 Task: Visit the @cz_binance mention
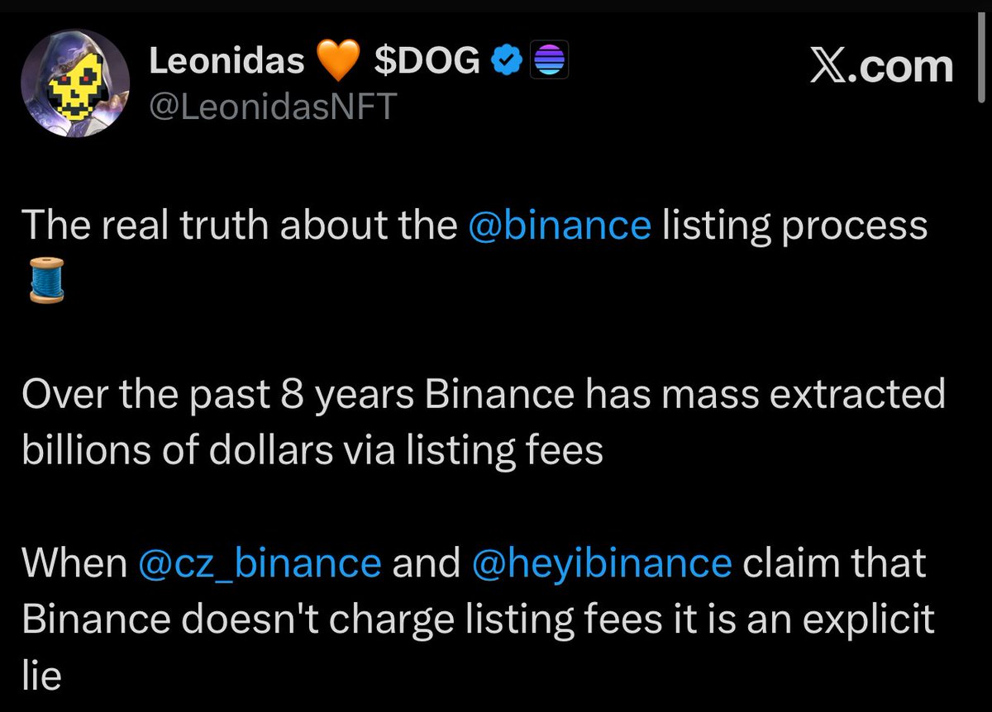(x=257, y=563)
